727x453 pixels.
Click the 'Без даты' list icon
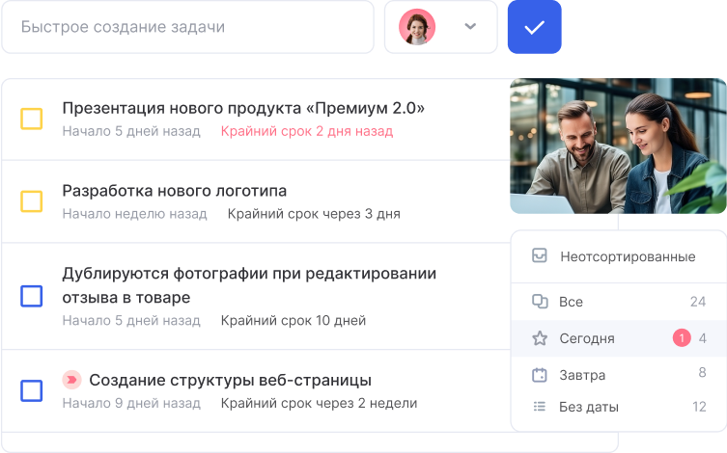pos(540,407)
